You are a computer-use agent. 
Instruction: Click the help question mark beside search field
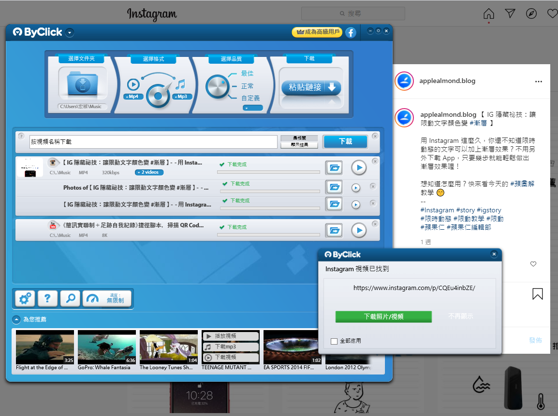[21, 136]
